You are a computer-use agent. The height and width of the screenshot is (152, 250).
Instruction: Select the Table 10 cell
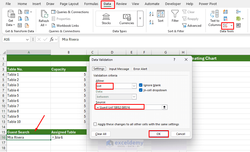(29, 122)
